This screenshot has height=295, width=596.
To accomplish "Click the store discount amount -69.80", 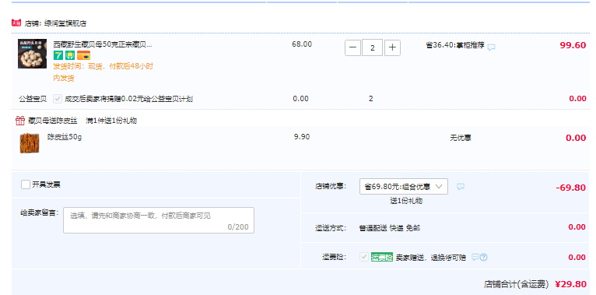I will (x=570, y=188).
